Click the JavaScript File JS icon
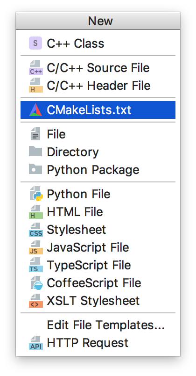196x376 pixels. click(x=36, y=247)
